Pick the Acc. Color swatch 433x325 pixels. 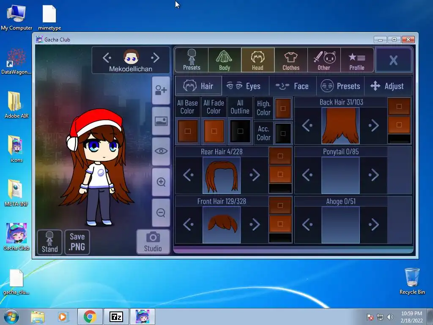[x=283, y=133]
